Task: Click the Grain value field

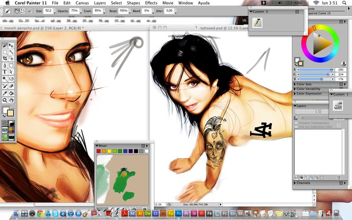Action: [97, 11]
